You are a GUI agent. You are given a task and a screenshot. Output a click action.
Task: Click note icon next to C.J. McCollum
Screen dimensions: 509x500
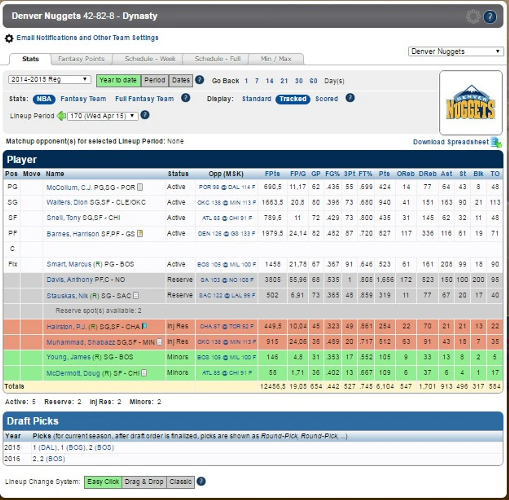(140, 187)
